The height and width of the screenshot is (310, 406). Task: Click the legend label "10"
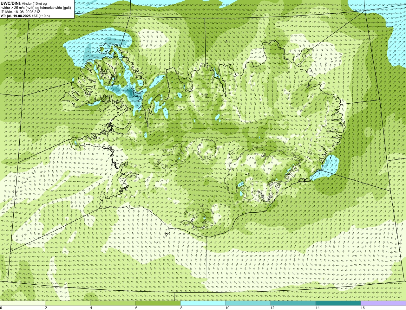click(x=227, y=308)
